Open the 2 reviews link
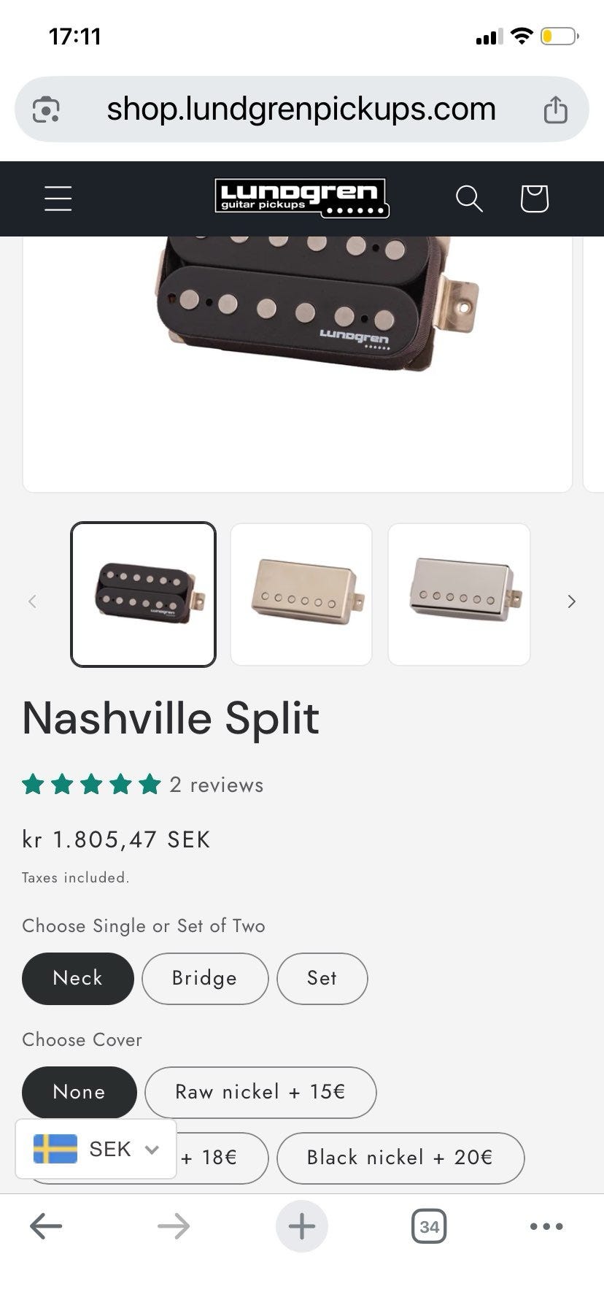This screenshot has height=1308, width=604. click(216, 785)
